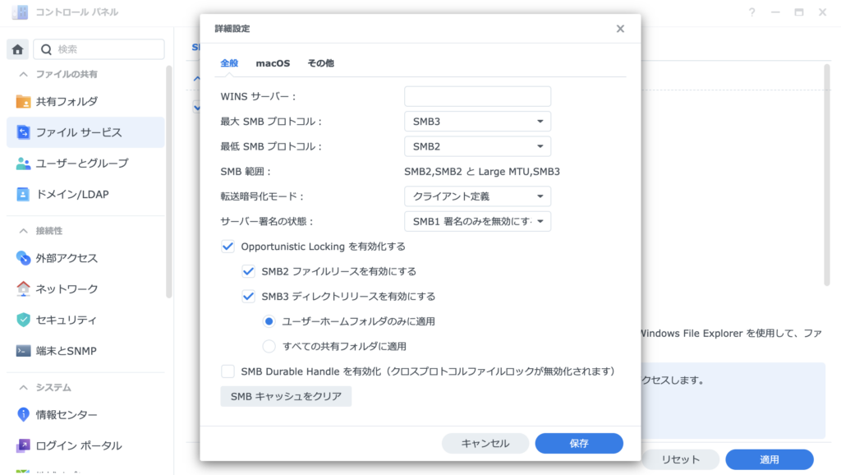Screen dimensions: 841x475
Task: Click 保存 button
Action: (579, 443)
